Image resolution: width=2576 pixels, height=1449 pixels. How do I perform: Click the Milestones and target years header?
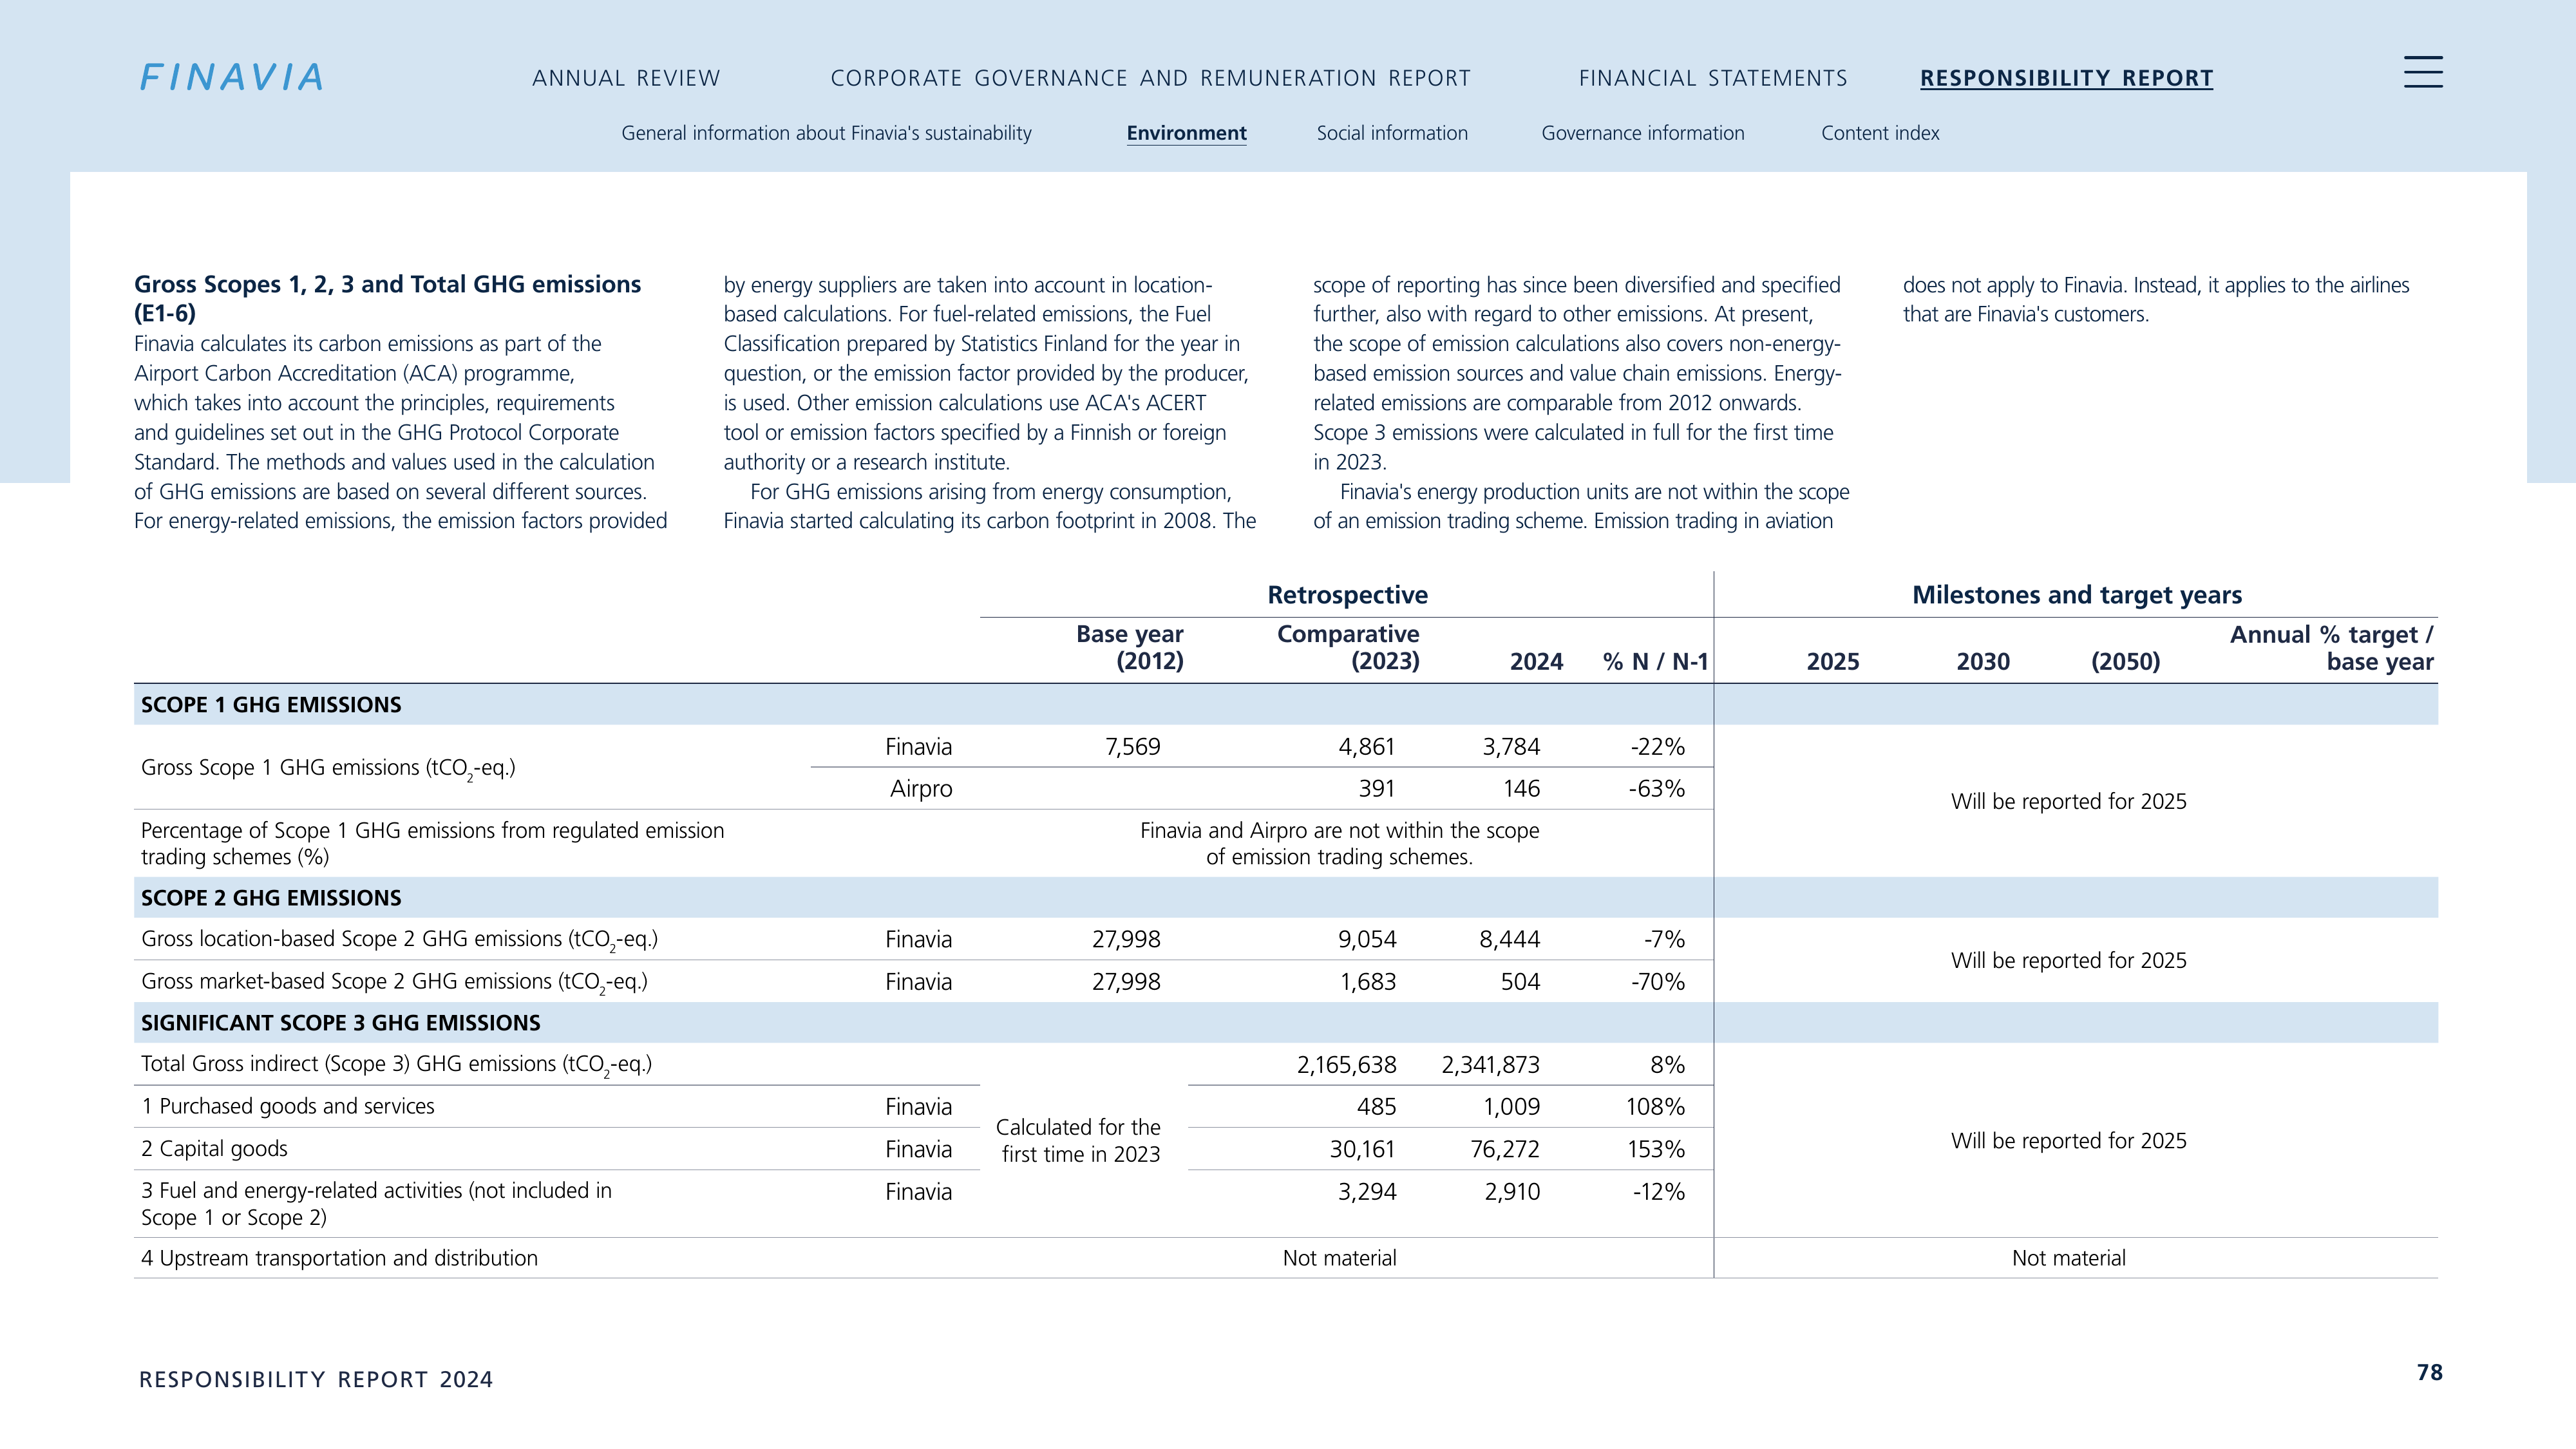tap(2077, 595)
